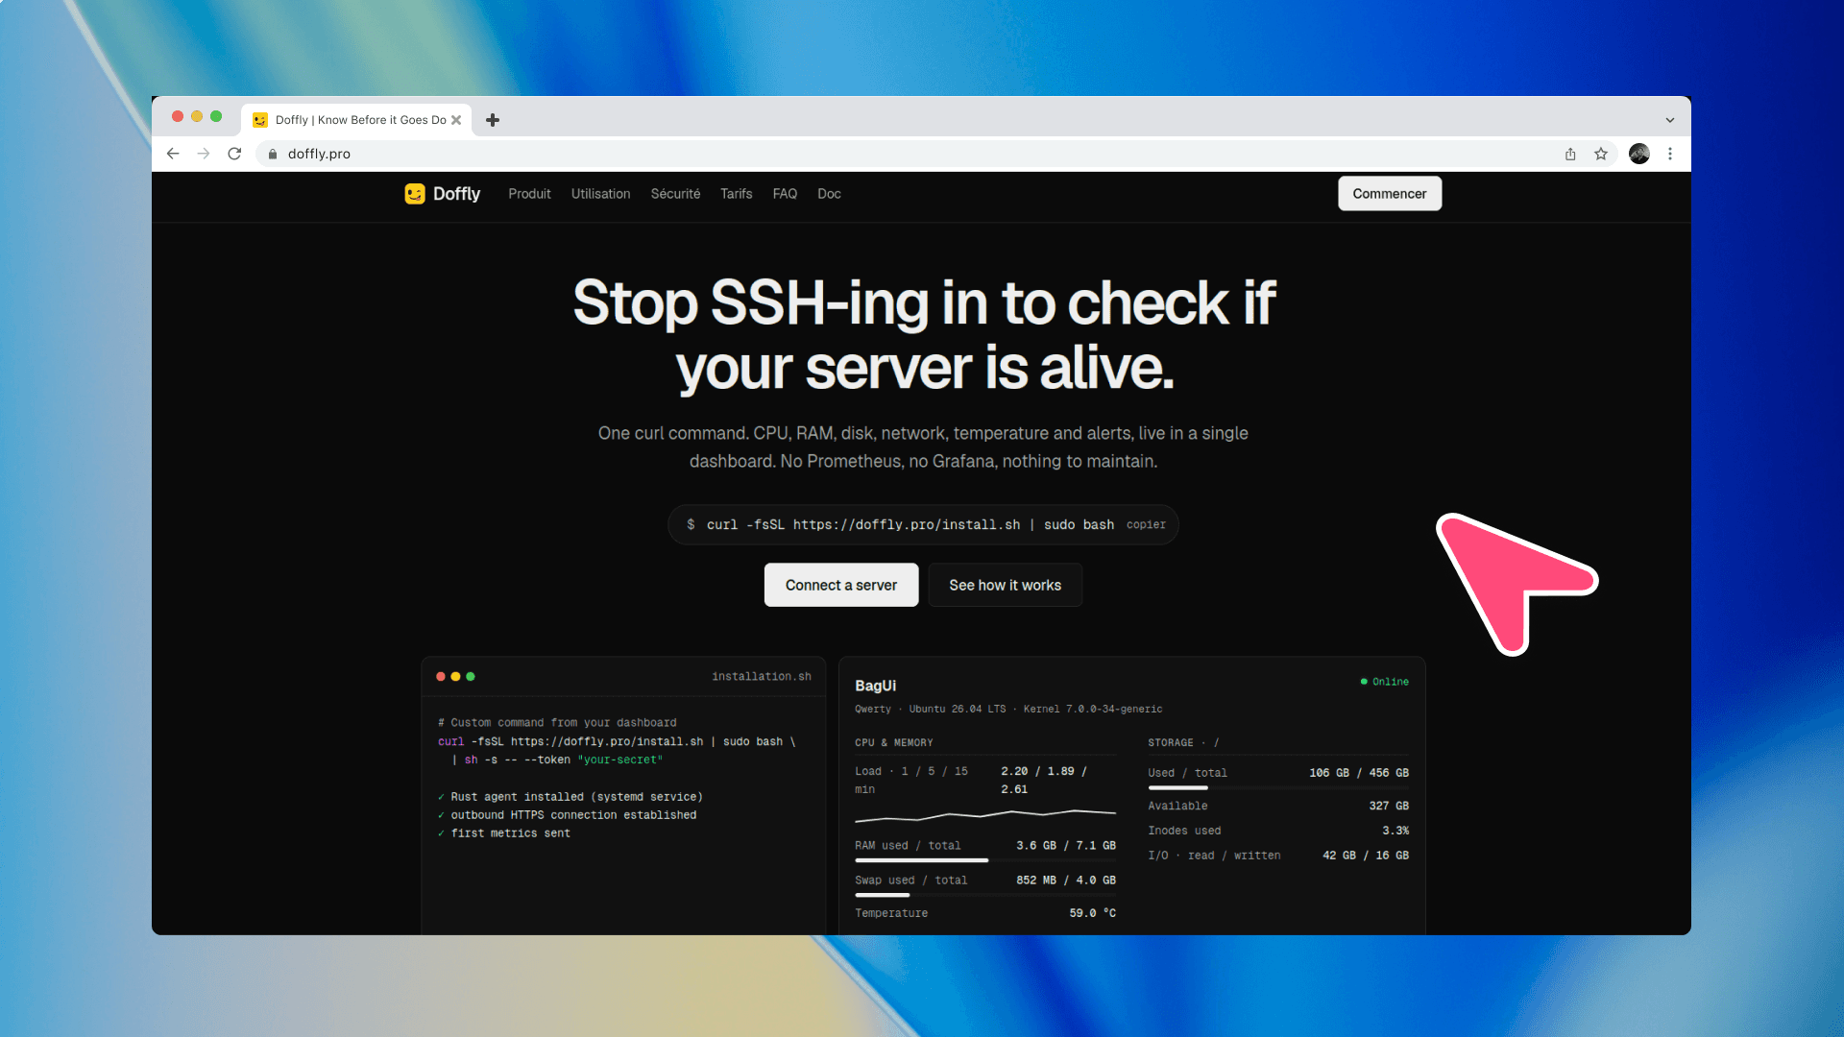Click the storage Used / total progress bar
Image resolution: width=1844 pixels, height=1037 pixels.
1278,787
